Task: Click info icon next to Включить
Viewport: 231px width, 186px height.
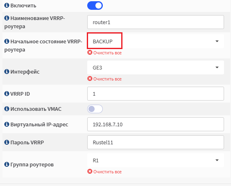Action: [x=7, y=5]
